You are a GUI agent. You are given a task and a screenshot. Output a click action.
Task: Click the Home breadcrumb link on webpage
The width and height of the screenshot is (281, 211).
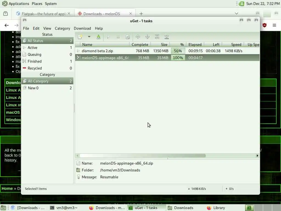7,188
